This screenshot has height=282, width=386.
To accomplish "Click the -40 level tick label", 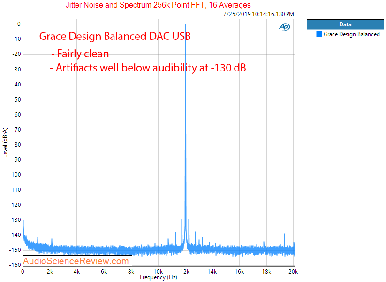I will [x=16, y=85].
